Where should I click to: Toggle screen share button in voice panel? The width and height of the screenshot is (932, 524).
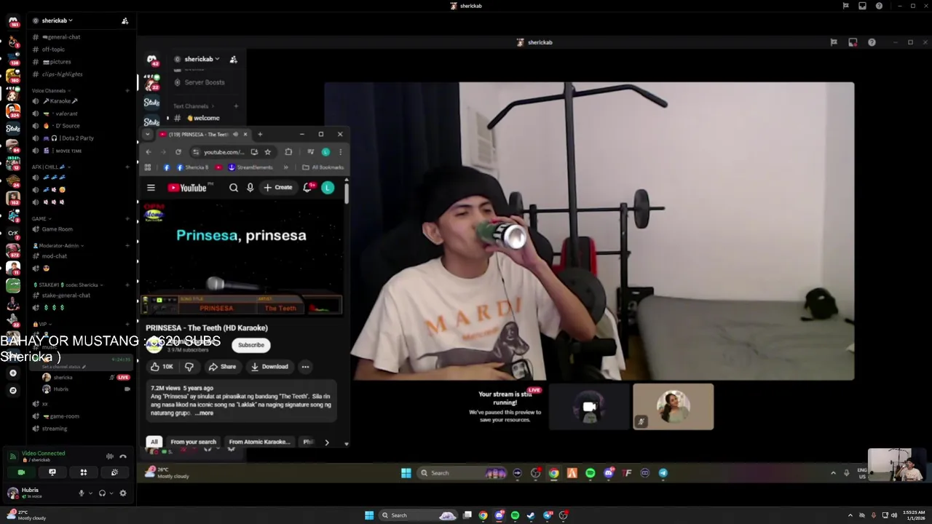coord(52,472)
